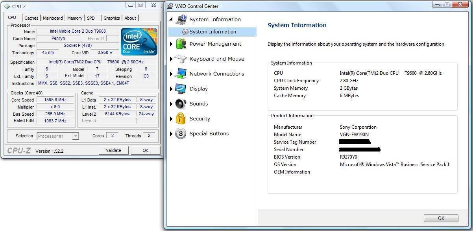Click the L1 Data value 2 x 32 KBytes
Viewport: 473px width, 231px height.
117,100
